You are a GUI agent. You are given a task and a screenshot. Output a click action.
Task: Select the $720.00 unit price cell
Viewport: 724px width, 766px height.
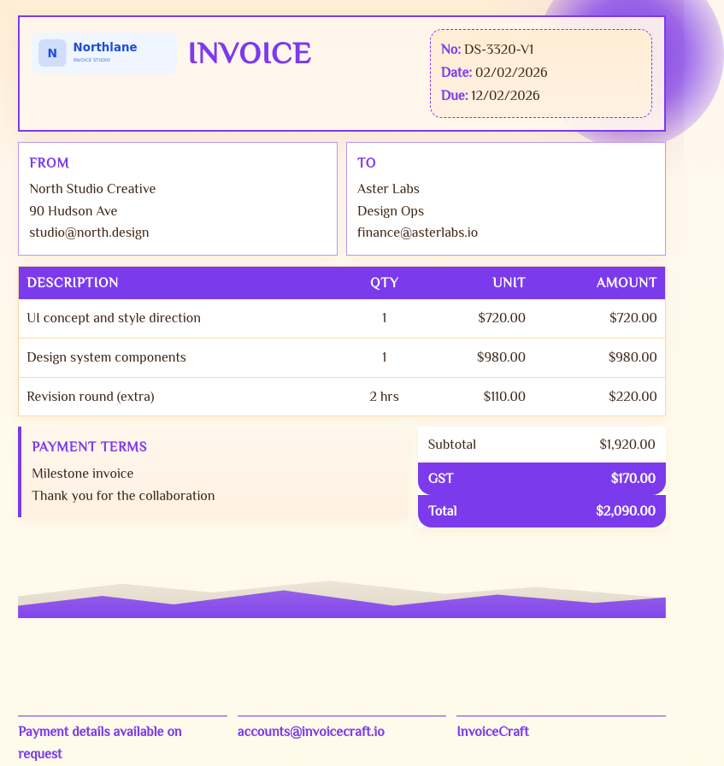[502, 318]
